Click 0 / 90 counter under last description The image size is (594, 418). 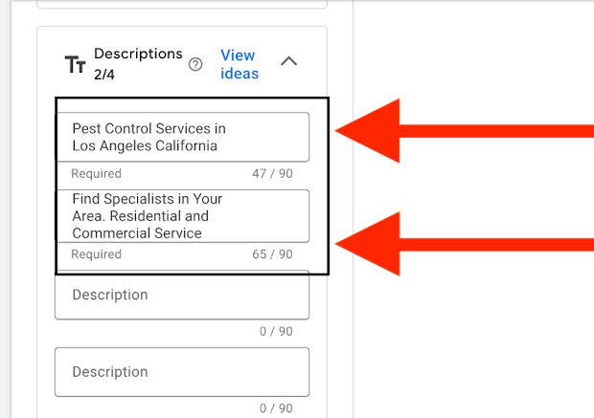click(278, 408)
